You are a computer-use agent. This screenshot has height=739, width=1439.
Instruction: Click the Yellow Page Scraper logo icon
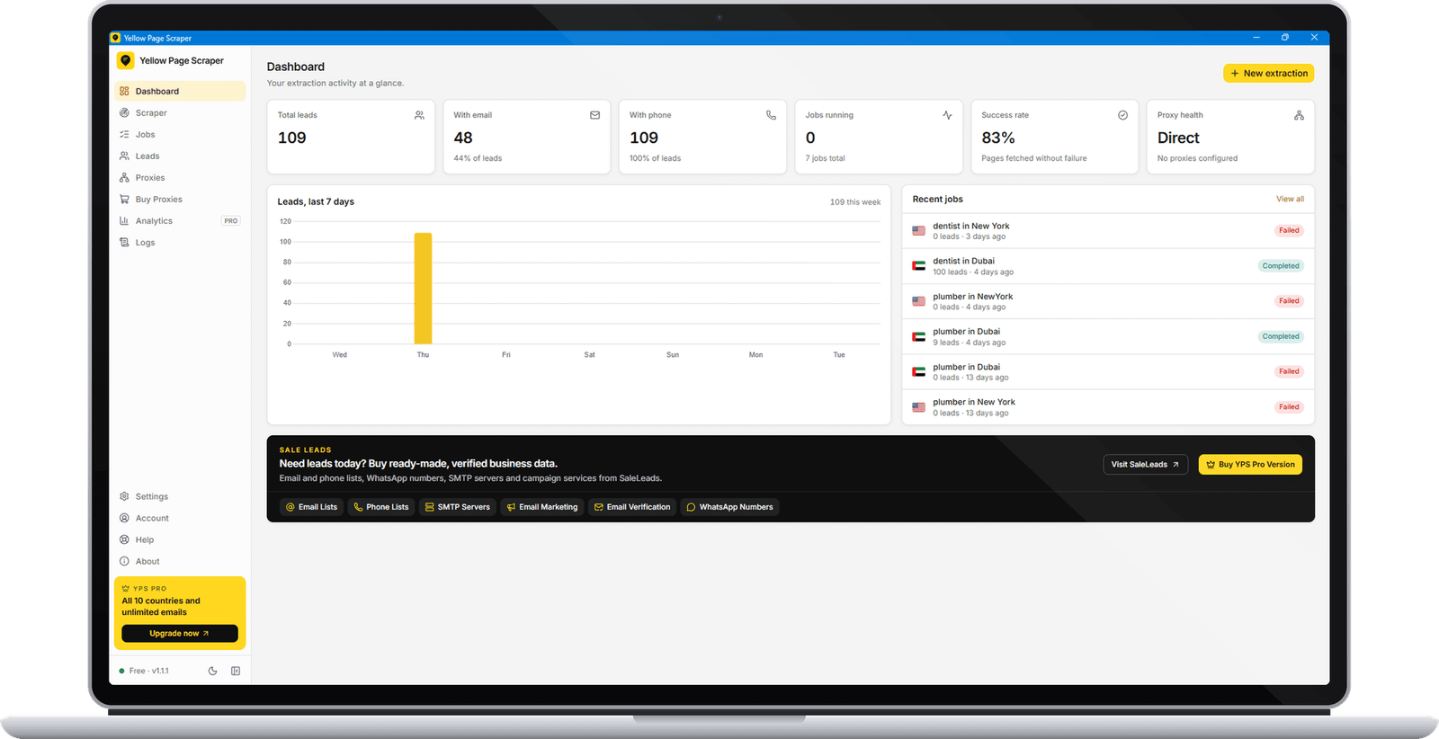pos(125,60)
